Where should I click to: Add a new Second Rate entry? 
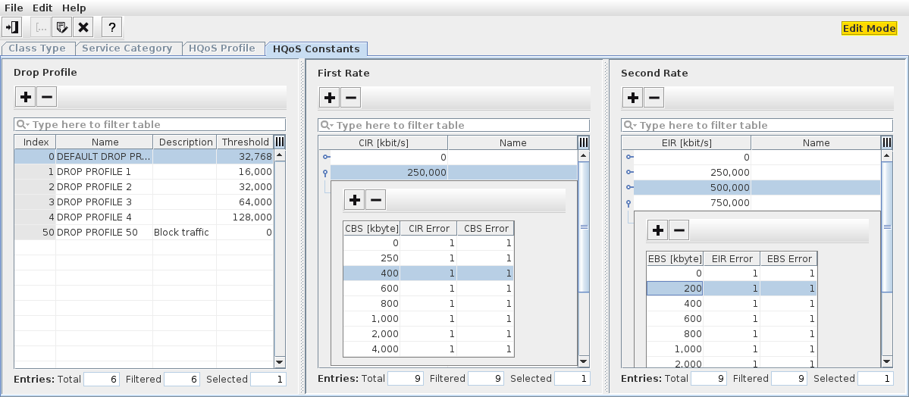(632, 98)
